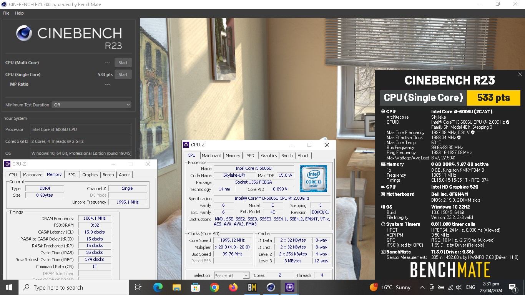This screenshot has height=295, width=525.
Task: Open Graphics tab in CPU-Z CPU window
Action: coord(269,156)
